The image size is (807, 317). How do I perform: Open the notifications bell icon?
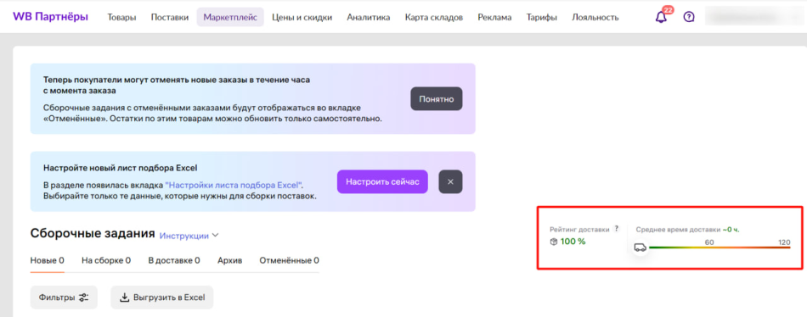pos(661,17)
